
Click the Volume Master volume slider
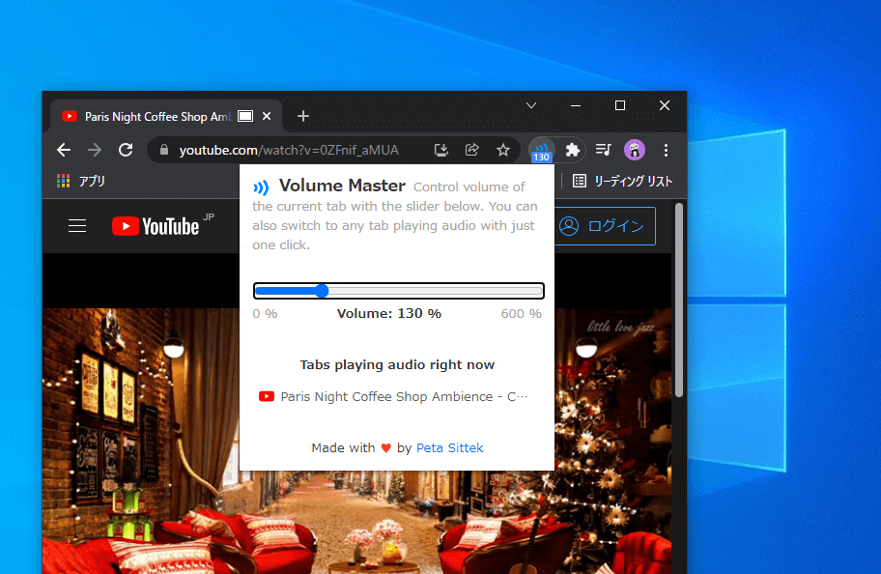398,291
